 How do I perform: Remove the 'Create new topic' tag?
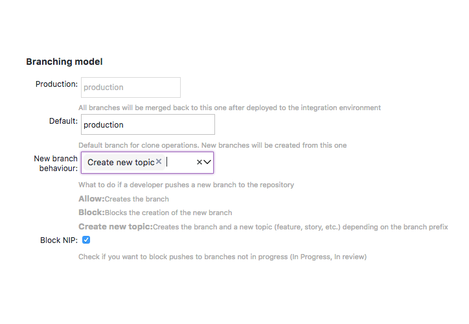tap(159, 161)
